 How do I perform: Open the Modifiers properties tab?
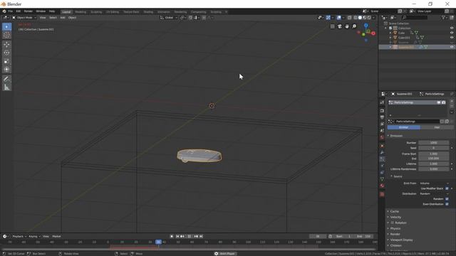coord(382,153)
